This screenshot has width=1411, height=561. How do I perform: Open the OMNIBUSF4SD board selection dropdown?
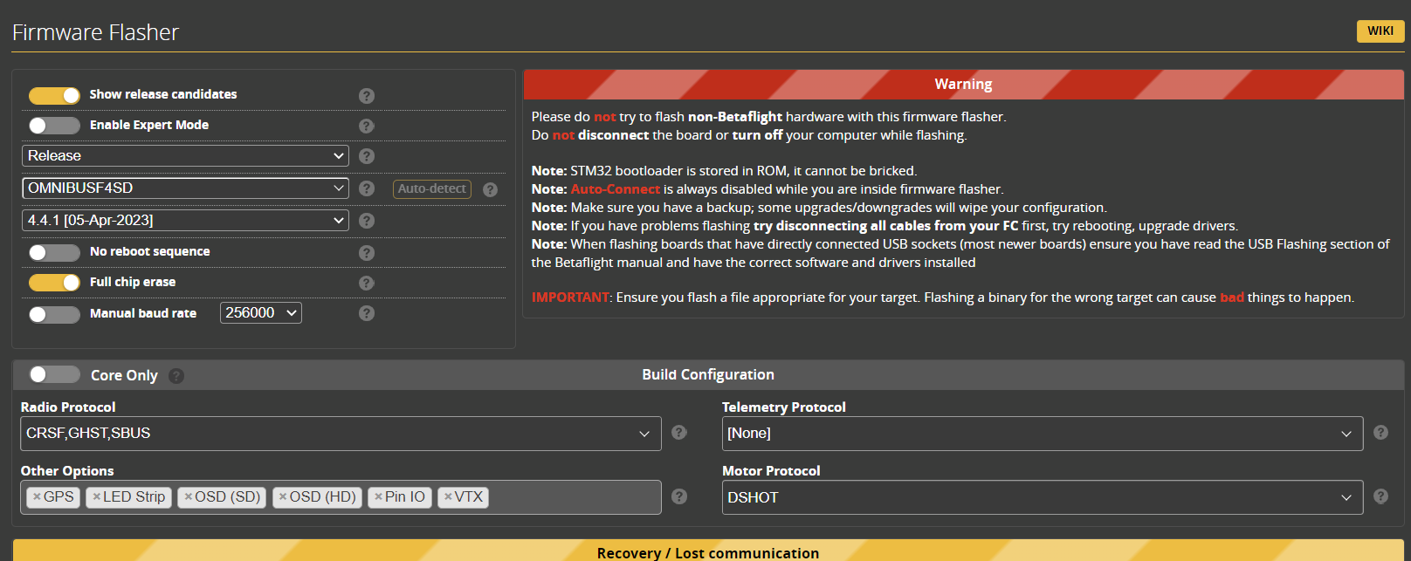click(x=185, y=188)
